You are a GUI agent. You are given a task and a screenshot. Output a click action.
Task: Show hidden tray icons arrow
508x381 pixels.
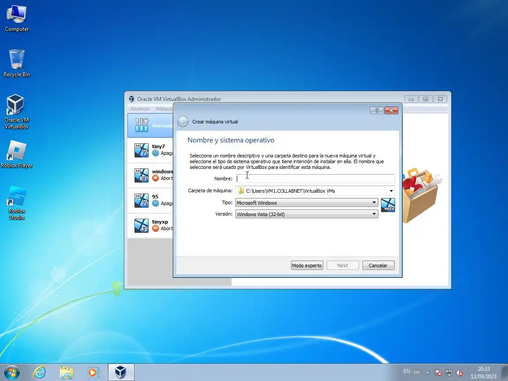click(427, 373)
